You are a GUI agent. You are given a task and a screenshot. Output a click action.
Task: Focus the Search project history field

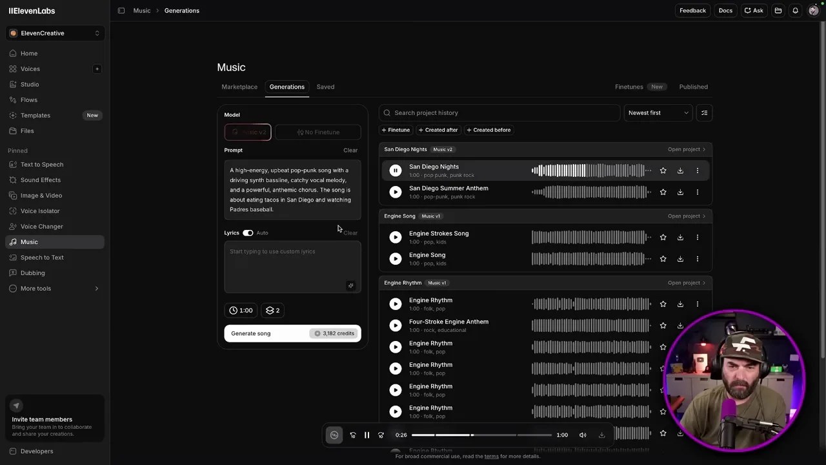pos(499,113)
